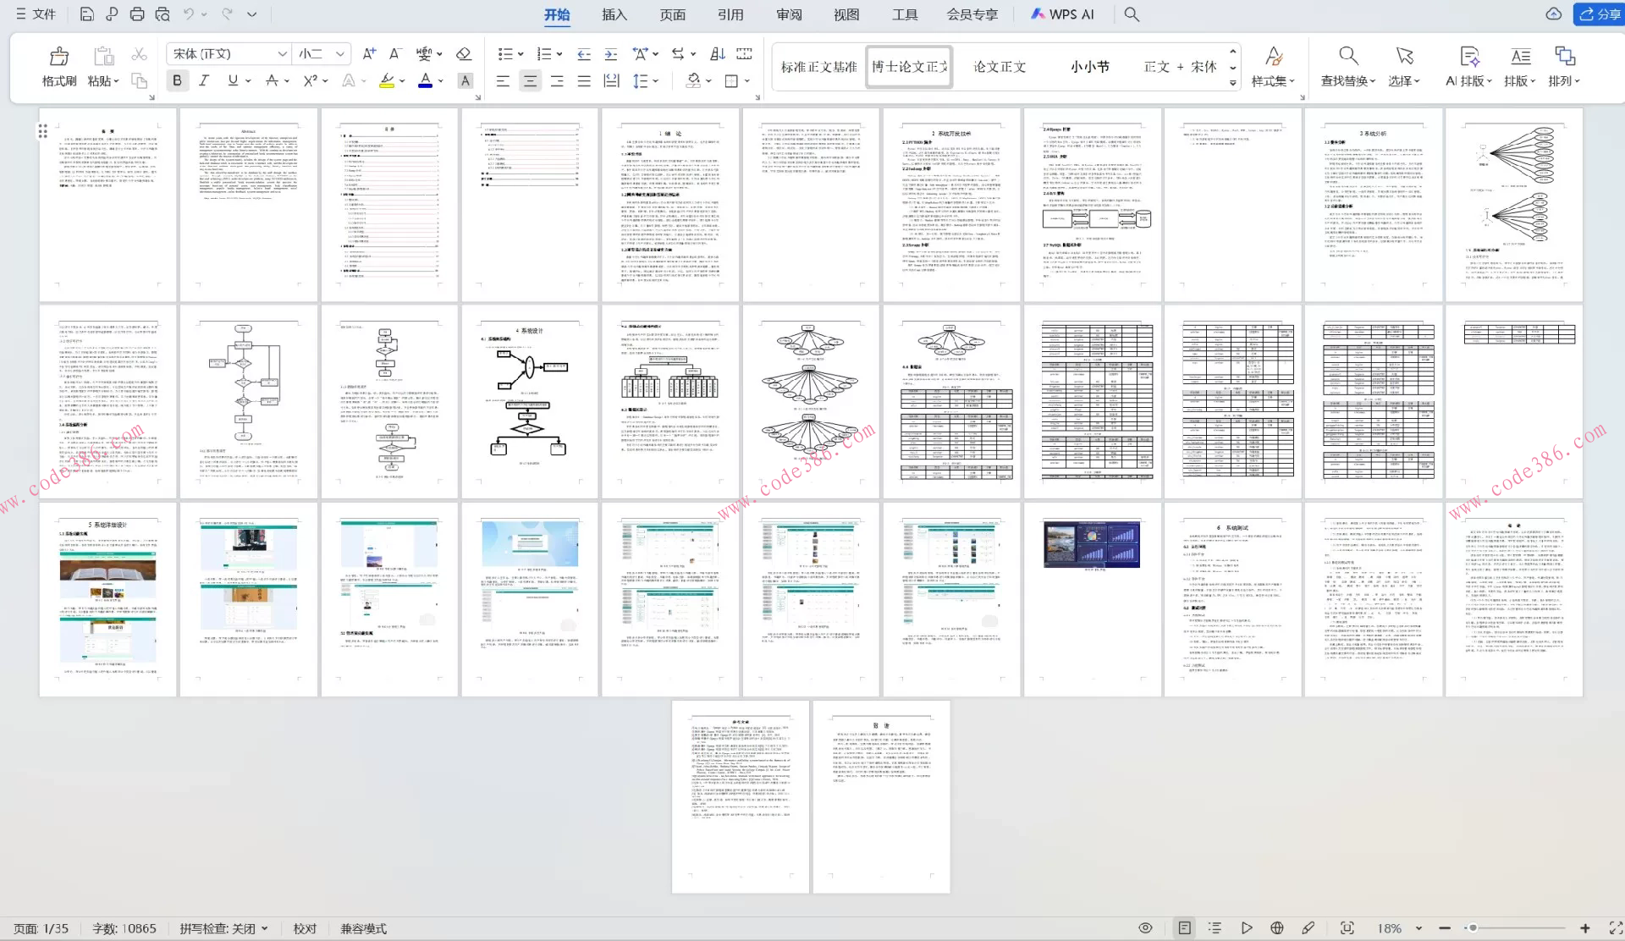Click the 分享 share button
Image resolution: width=1625 pixels, height=941 pixels.
tap(1598, 14)
